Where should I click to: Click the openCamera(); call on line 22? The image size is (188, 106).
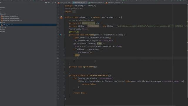[x=85, y=52]
